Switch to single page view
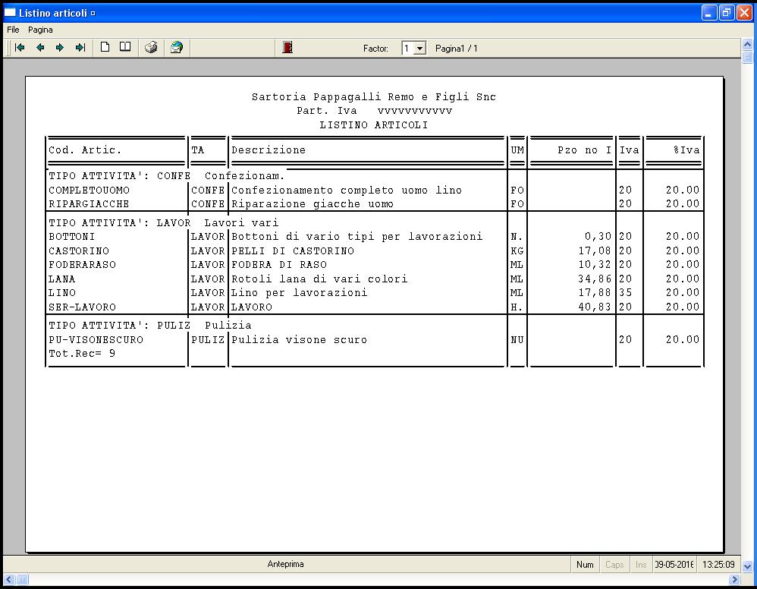 click(105, 47)
